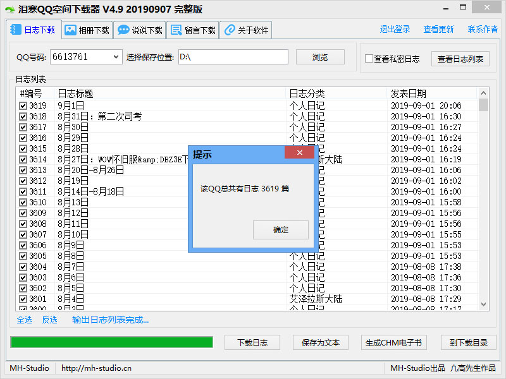
Task: Click the 全选 link
Action: tap(24, 320)
